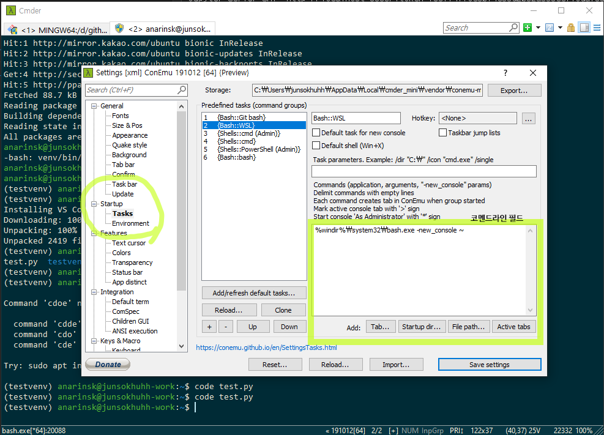Click the Donate button

tap(108, 365)
